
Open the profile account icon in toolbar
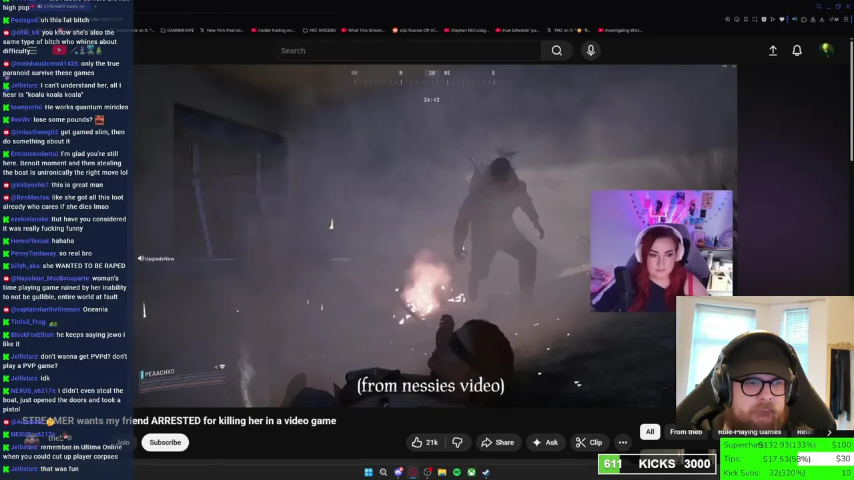coord(813,19)
